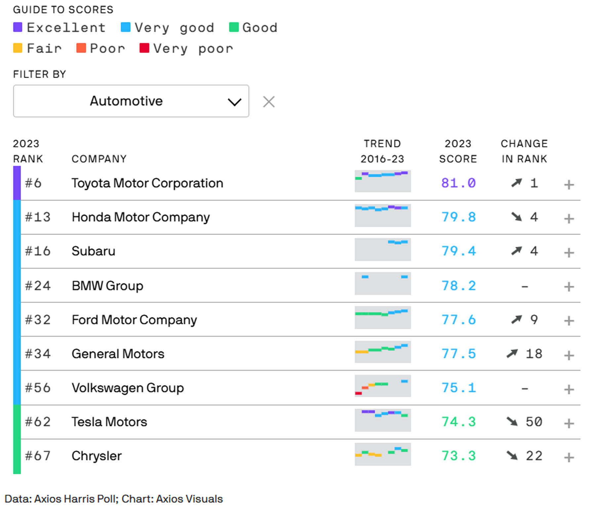Click the 2023 Score column header
This screenshot has width=595, height=506.
(x=458, y=151)
